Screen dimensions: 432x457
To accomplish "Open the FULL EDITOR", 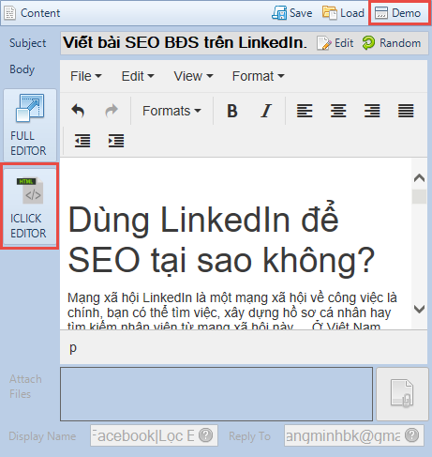I will [x=30, y=125].
